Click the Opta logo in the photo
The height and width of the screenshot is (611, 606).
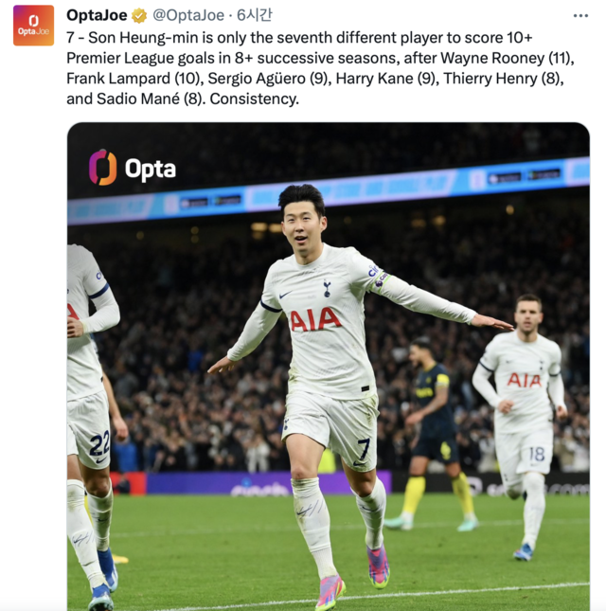click(x=133, y=168)
